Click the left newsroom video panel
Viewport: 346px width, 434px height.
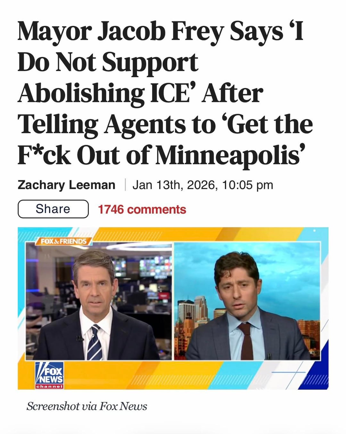pyautogui.click(x=99, y=301)
